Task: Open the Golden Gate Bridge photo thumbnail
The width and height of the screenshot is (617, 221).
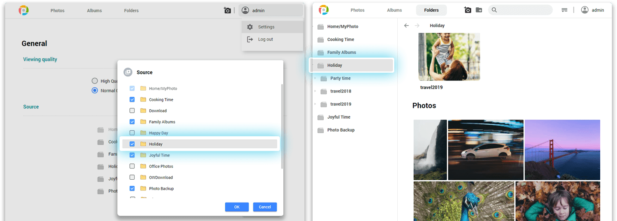Action: [562, 150]
